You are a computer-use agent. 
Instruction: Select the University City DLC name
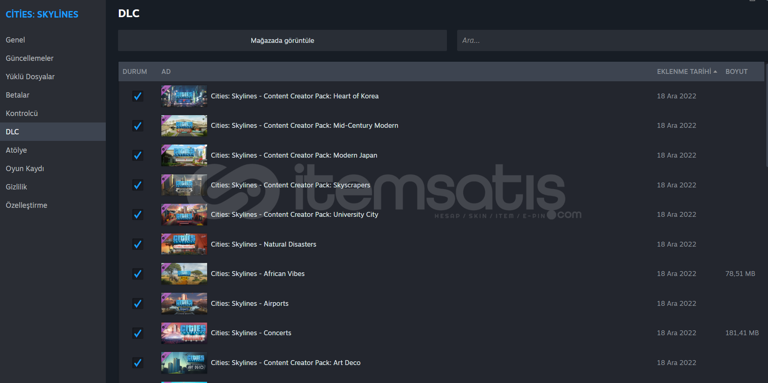(295, 214)
